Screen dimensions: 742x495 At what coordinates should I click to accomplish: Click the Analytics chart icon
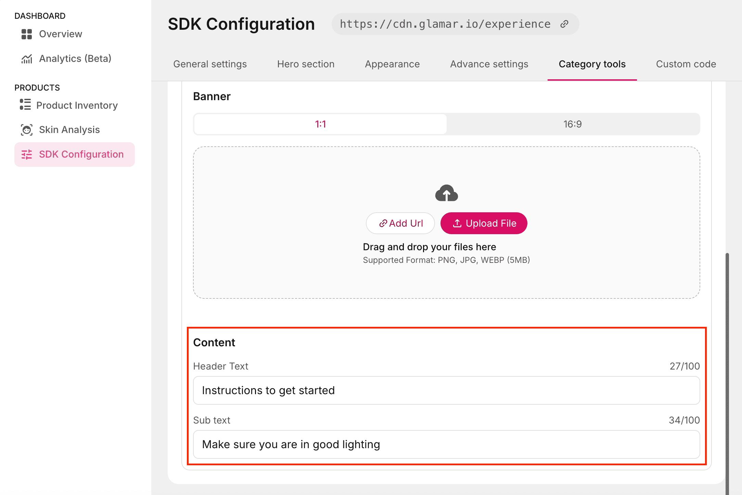point(27,59)
